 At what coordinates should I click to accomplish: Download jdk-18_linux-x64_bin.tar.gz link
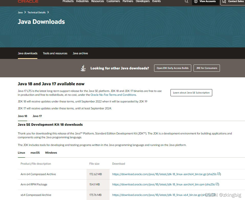click(156, 195)
